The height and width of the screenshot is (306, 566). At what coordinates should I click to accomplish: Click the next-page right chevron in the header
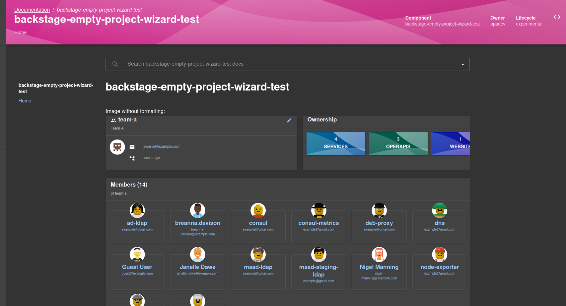[559, 17]
